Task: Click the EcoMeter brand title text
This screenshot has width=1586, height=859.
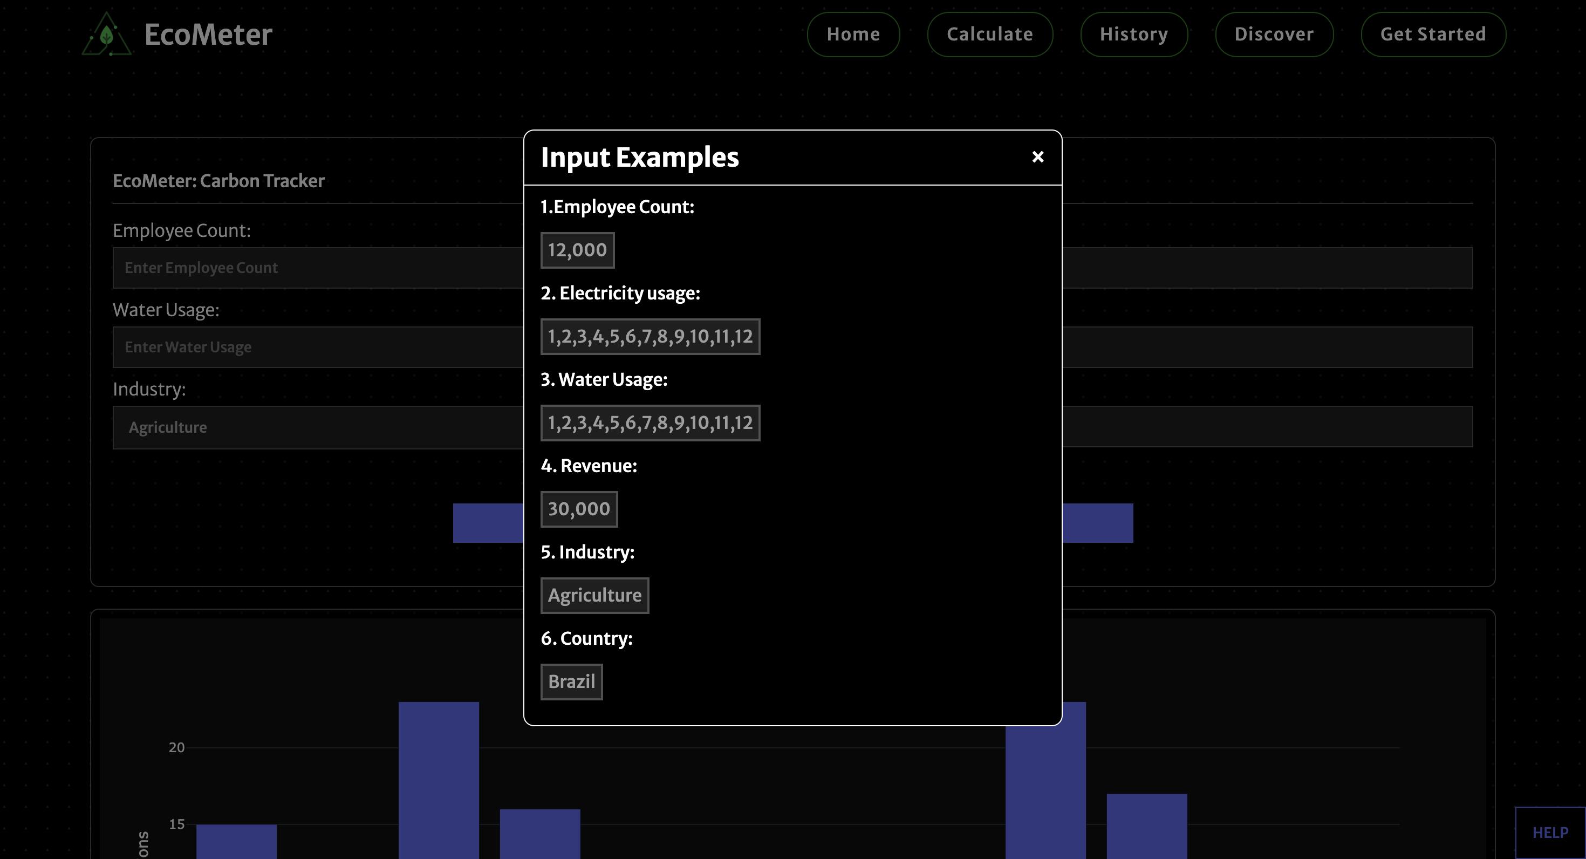Action: coord(208,35)
